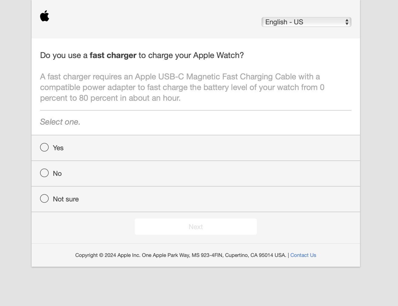The image size is (398, 306).
Task: Click "80 percent in about an hour" text
Action: click(130, 98)
